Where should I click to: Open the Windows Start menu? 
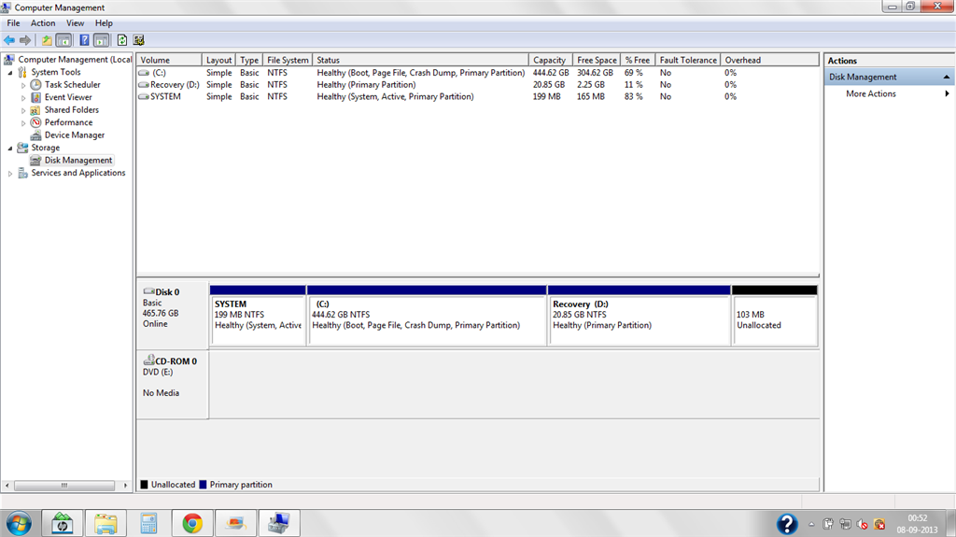coord(19,524)
